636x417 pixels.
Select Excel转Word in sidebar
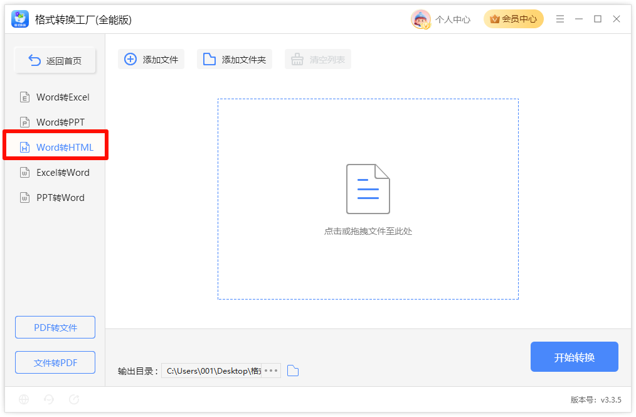tap(55, 173)
